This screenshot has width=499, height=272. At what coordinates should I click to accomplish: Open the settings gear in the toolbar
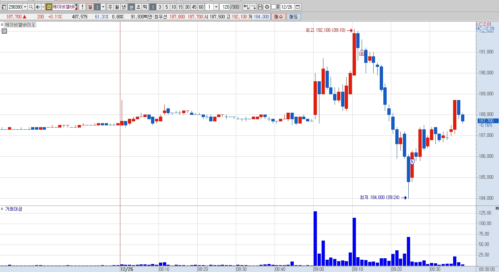tap(267, 7)
